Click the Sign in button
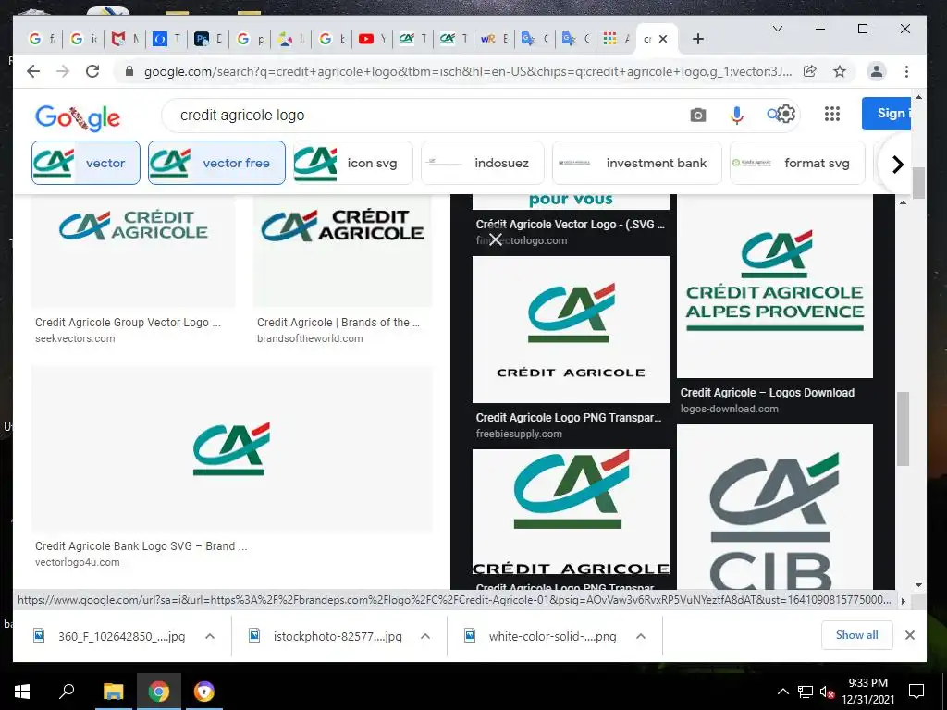 887,113
